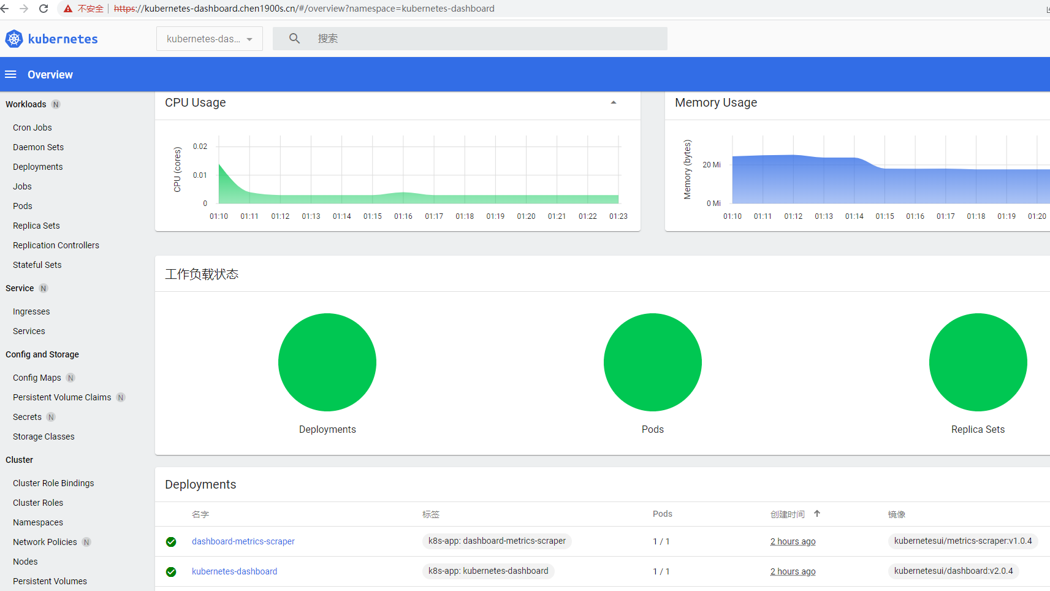The height and width of the screenshot is (591, 1050).
Task: Click the green Pods status circle
Action: pos(652,362)
